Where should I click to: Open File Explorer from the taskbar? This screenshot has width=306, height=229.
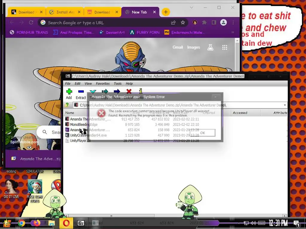click(51, 223)
